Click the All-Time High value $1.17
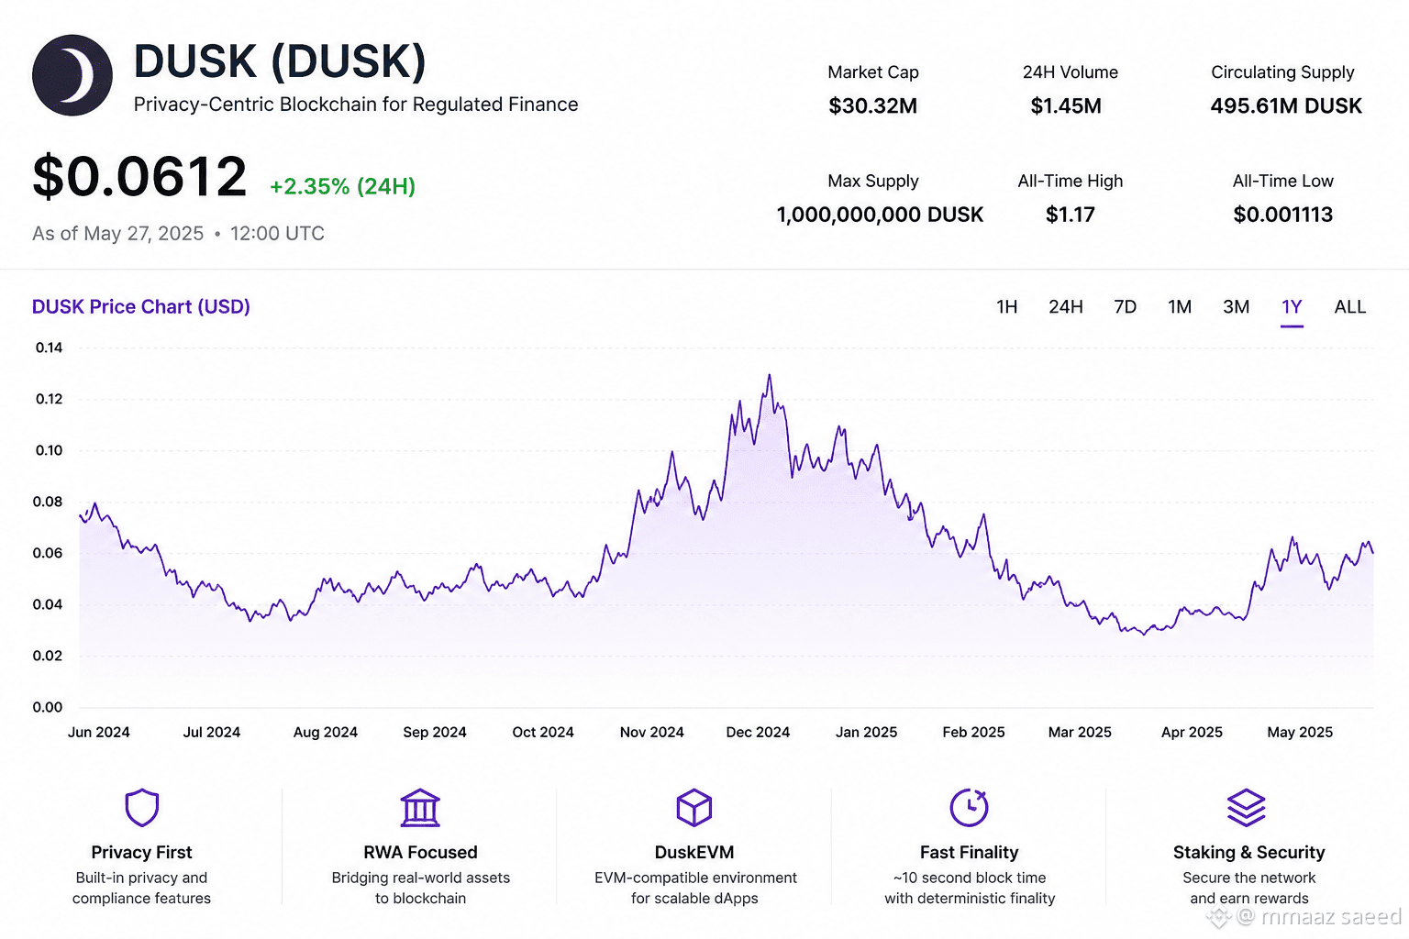This screenshot has height=939, width=1409. 1071,215
